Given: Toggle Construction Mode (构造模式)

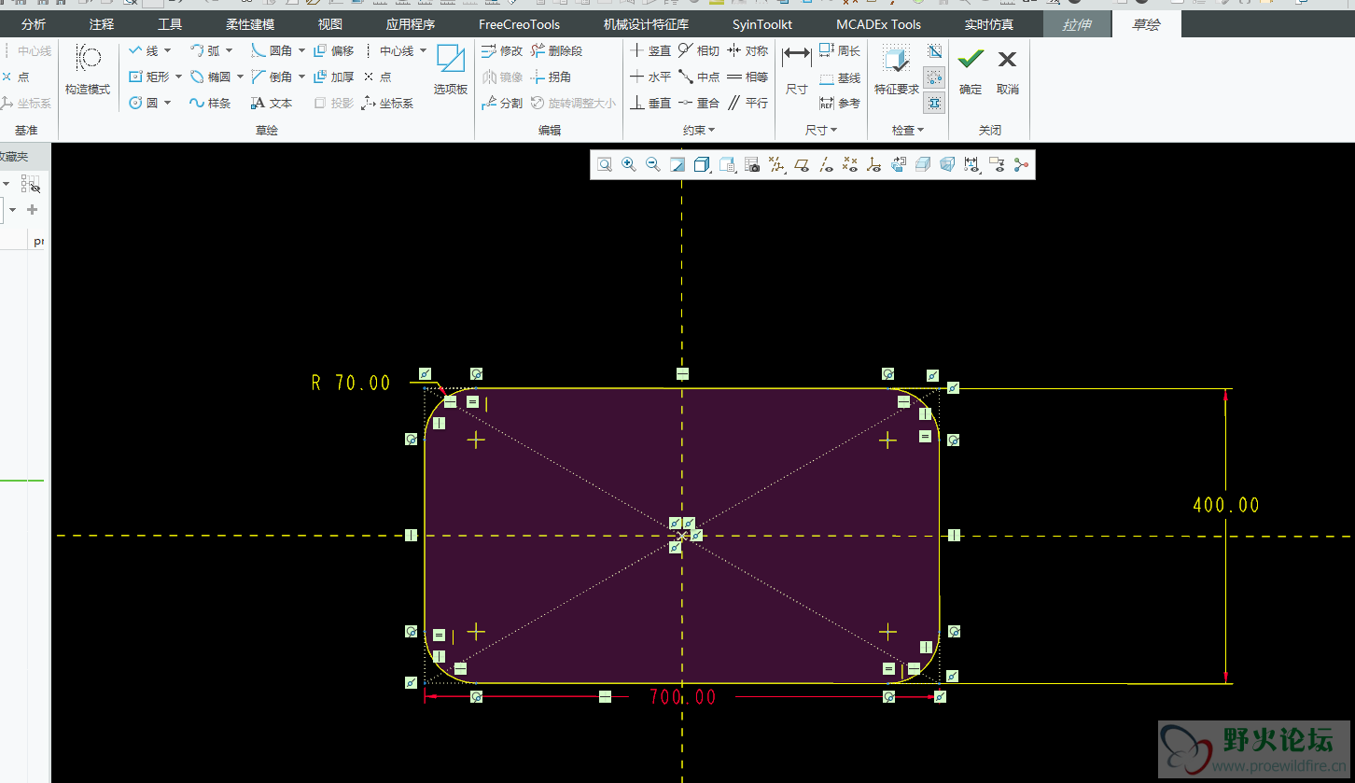Looking at the screenshot, I should tap(88, 70).
